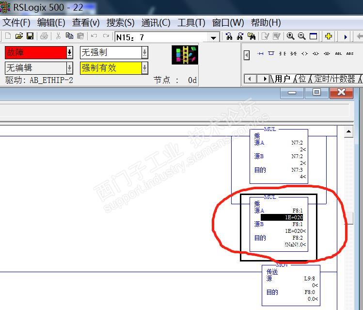Screen dimensions: 363x310
Task: Insert an examine-if-closed contact
Action: pos(282,53)
